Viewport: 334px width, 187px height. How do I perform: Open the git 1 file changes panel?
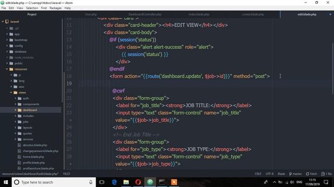point(327,174)
